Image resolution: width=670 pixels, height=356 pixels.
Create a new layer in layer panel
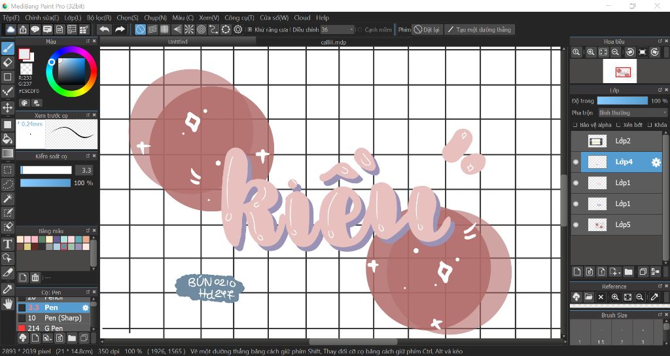577,272
